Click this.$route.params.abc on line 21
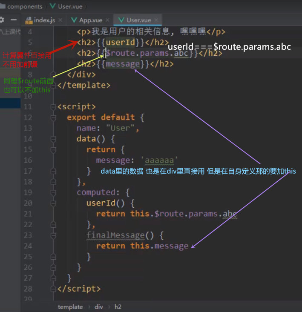This screenshot has width=302, height=312. click(184, 214)
